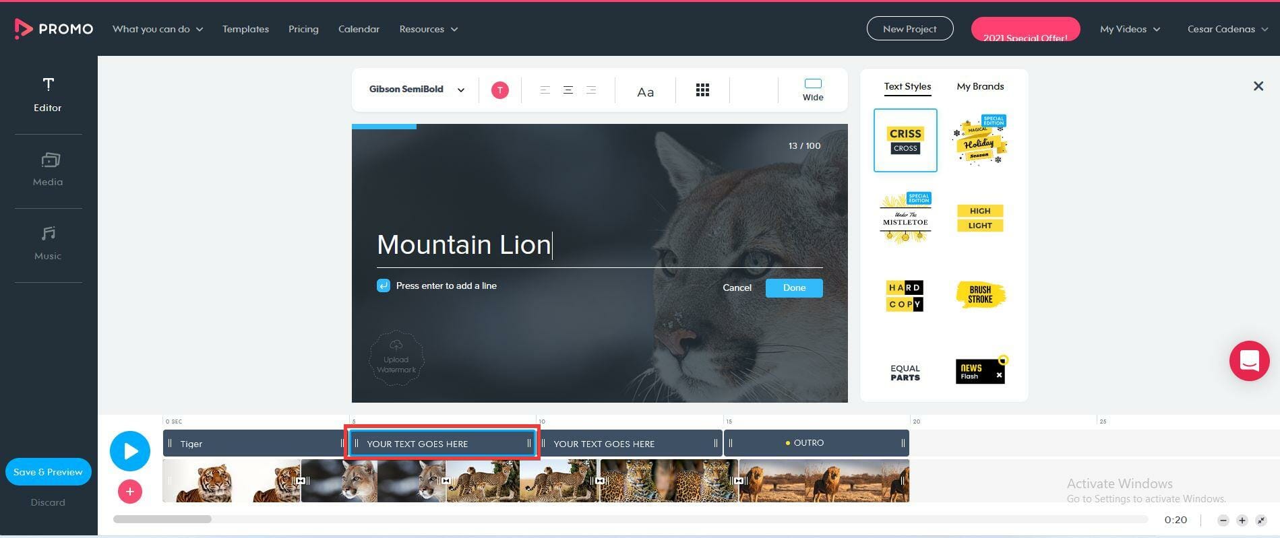Click transition icon between leopard and lion clips
Viewport: 1280px width, 538px height.
(x=739, y=481)
